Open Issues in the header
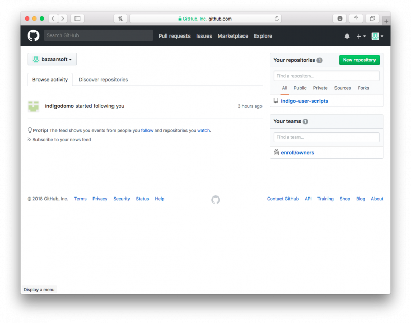Screen dimensions: 411x323 point(204,36)
